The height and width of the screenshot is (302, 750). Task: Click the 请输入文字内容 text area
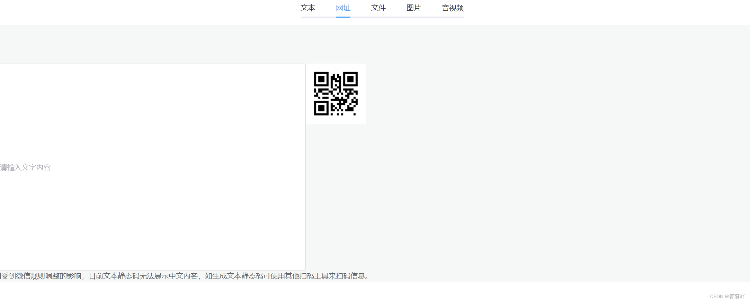click(152, 167)
